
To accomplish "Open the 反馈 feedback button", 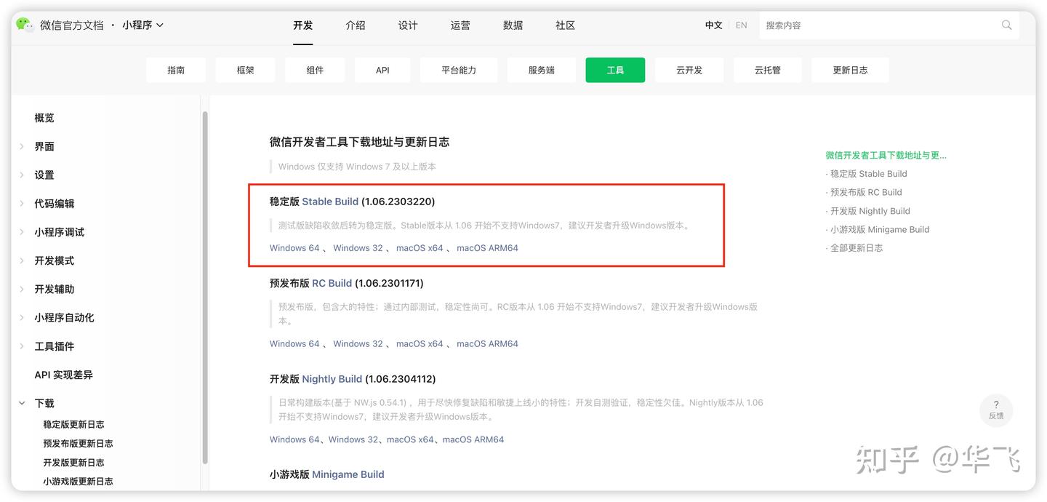I will pyautogui.click(x=996, y=410).
